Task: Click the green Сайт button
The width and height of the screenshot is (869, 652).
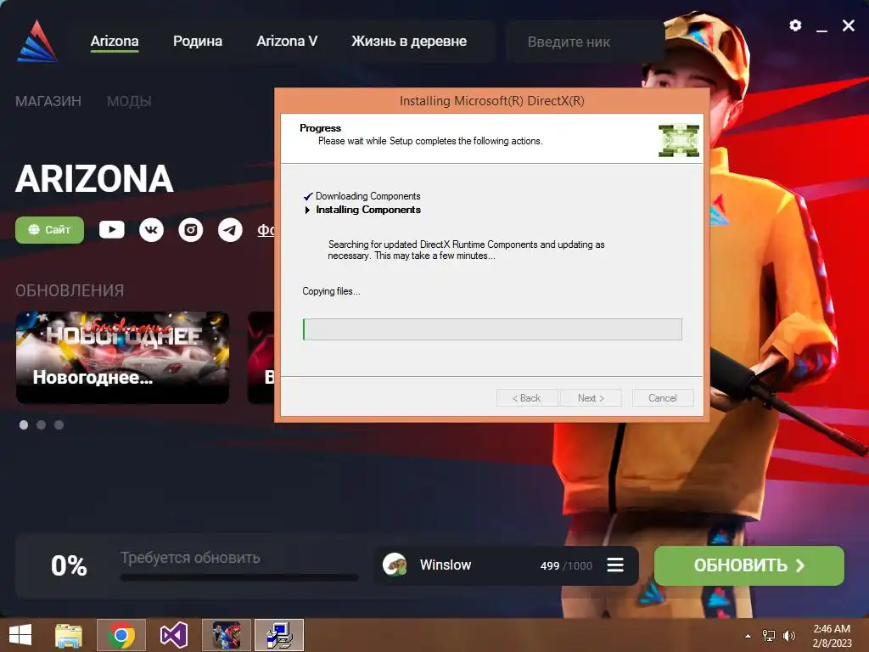Action: tap(49, 229)
